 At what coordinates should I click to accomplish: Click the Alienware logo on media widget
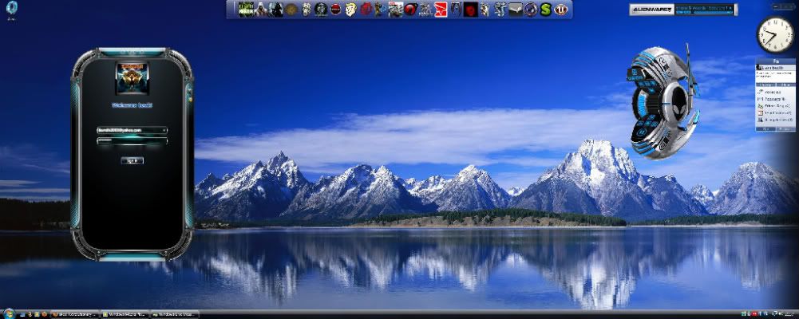pyautogui.click(x=652, y=10)
